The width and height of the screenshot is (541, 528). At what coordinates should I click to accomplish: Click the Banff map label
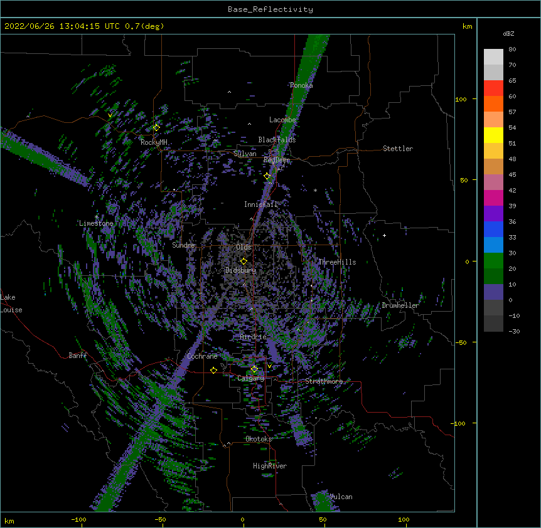78,356
